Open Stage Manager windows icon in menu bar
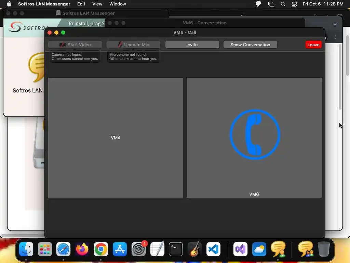The image size is (350, 263). tap(271, 4)
